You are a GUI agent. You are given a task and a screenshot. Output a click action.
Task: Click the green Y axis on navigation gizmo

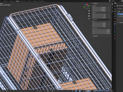point(89,6)
